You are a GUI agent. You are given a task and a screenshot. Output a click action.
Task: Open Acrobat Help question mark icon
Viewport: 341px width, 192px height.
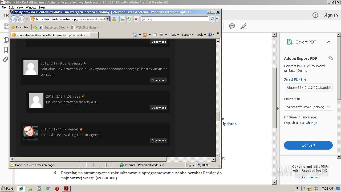click(x=315, y=15)
